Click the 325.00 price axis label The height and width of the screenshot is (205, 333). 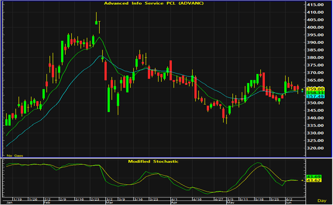[x=315, y=140]
